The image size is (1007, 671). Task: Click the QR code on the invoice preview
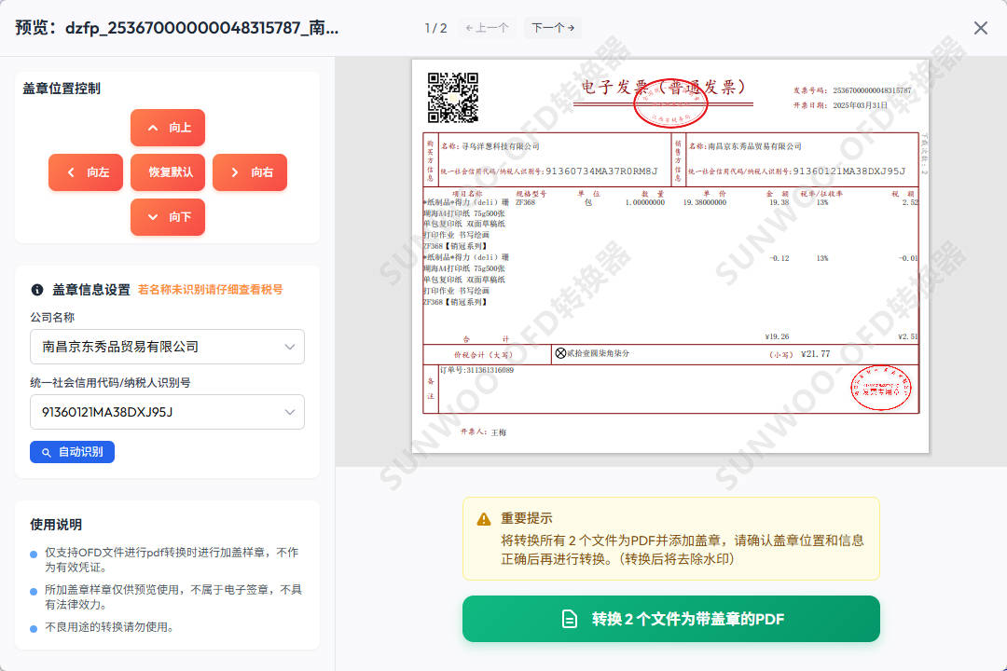click(x=452, y=98)
